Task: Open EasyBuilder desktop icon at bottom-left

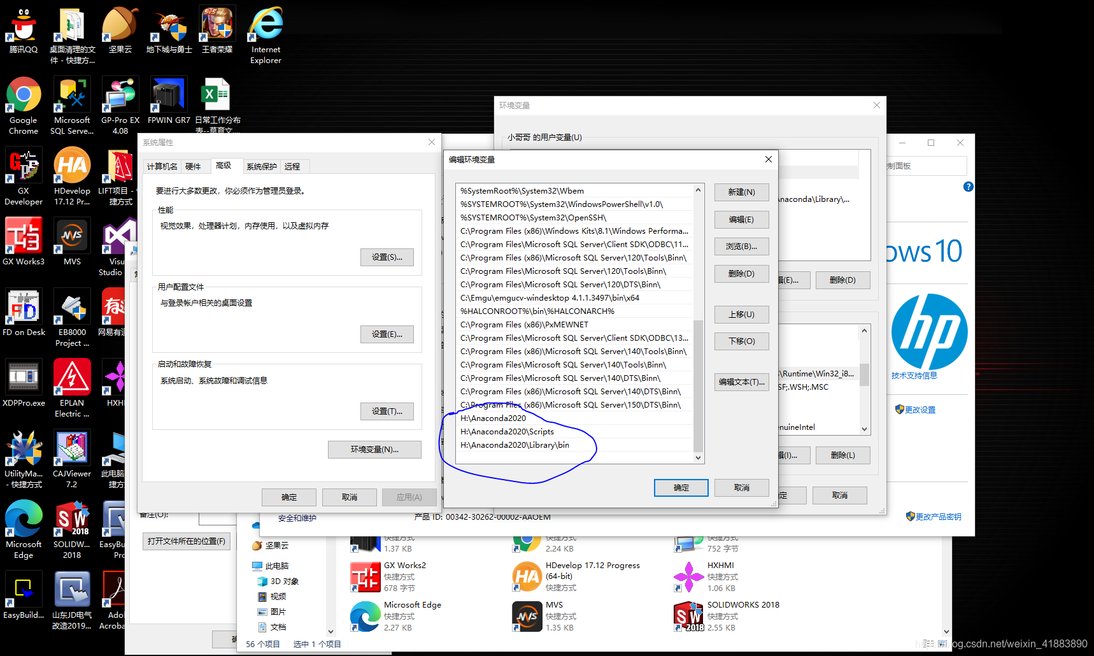Action: (24, 595)
